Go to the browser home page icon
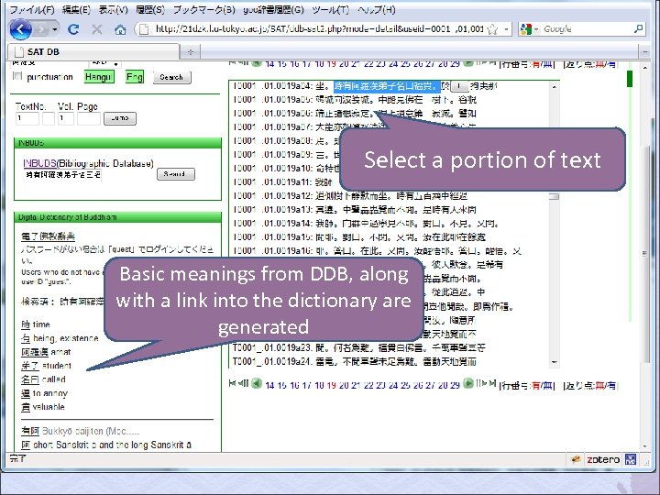 (120, 29)
